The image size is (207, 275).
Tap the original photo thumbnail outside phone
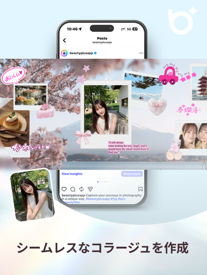[32, 195]
